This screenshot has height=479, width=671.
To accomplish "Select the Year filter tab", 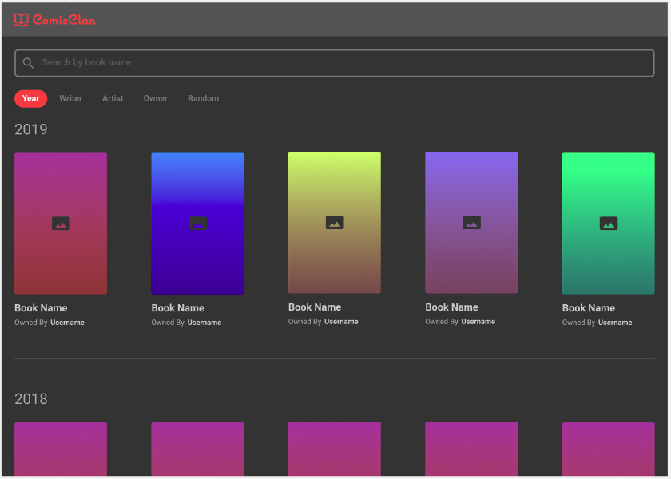I will (x=31, y=98).
